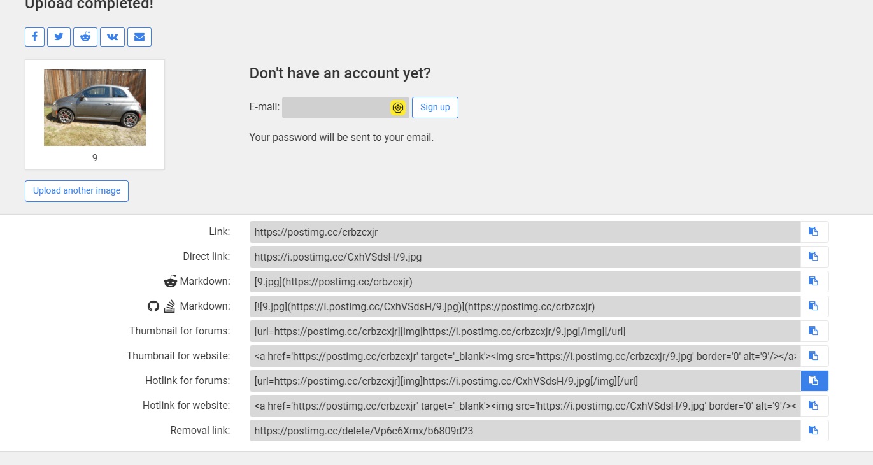873x465 pixels.
Task: Select Hotlink for website text field
Action: (525, 406)
